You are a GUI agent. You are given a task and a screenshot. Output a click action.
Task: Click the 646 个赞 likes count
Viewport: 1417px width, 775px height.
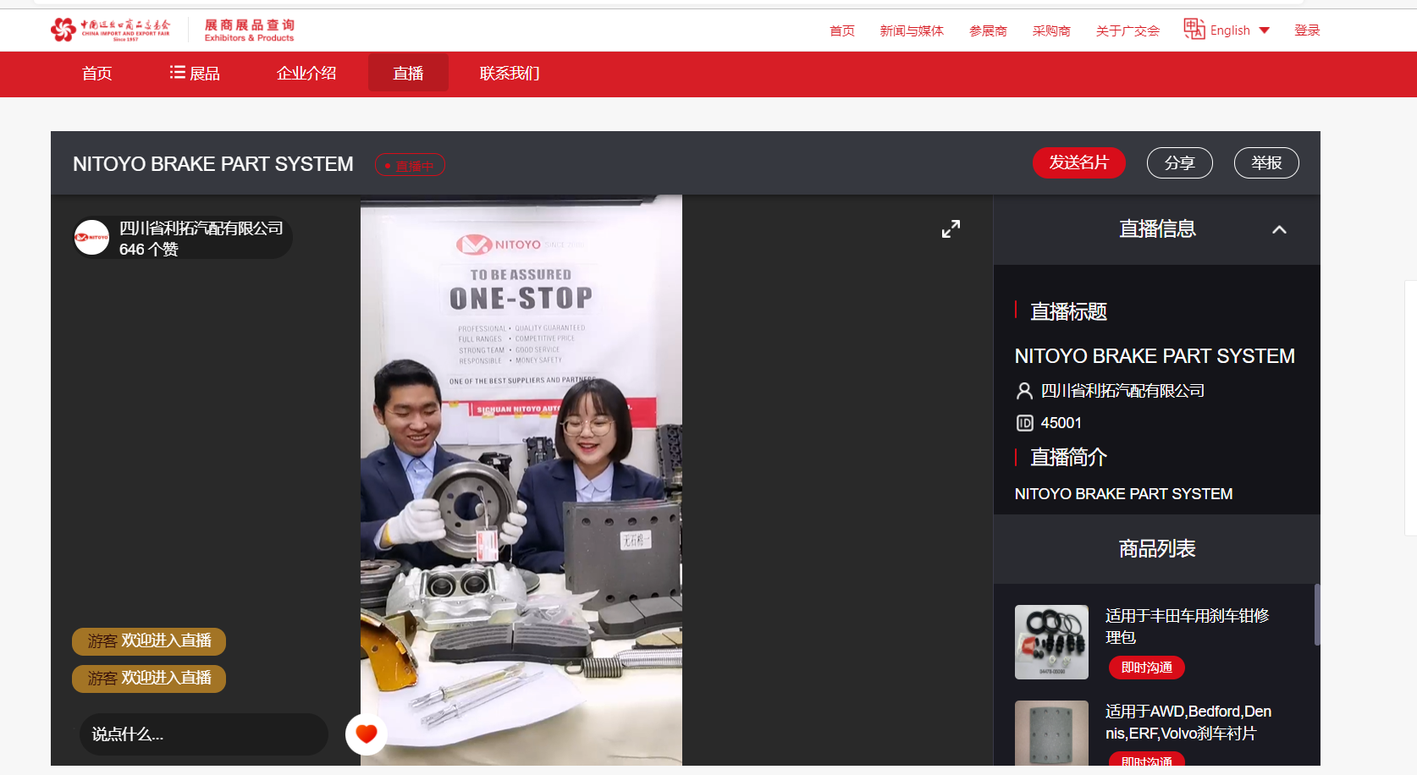click(149, 250)
